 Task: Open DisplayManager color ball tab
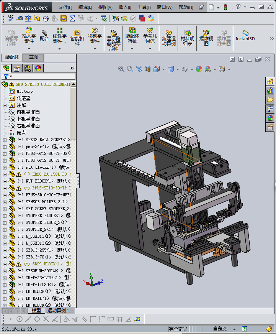click(38, 68)
